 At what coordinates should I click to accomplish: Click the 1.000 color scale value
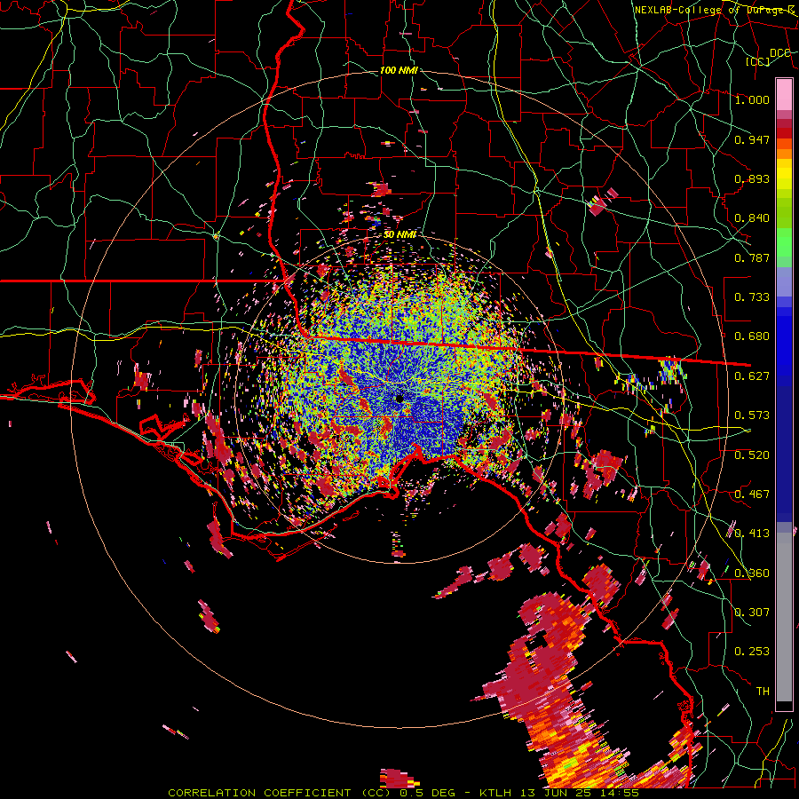point(752,99)
